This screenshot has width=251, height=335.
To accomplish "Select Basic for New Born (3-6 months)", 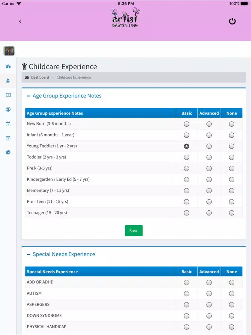I will click(186, 124).
